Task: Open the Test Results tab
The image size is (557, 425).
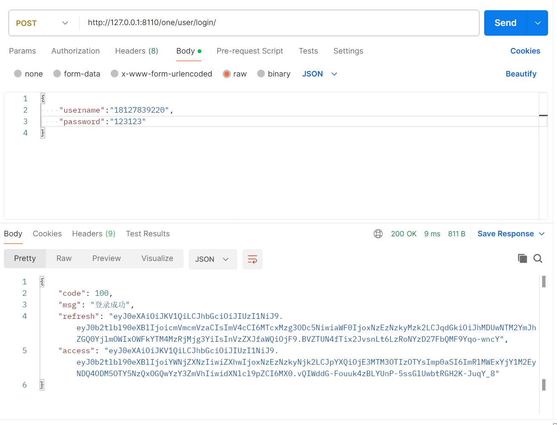Action: tap(148, 234)
